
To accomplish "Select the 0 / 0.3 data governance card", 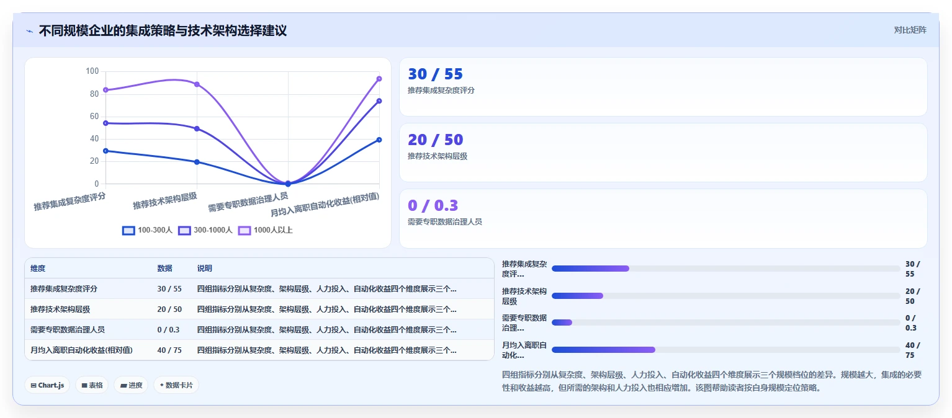I will pyautogui.click(x=663, y=218).
